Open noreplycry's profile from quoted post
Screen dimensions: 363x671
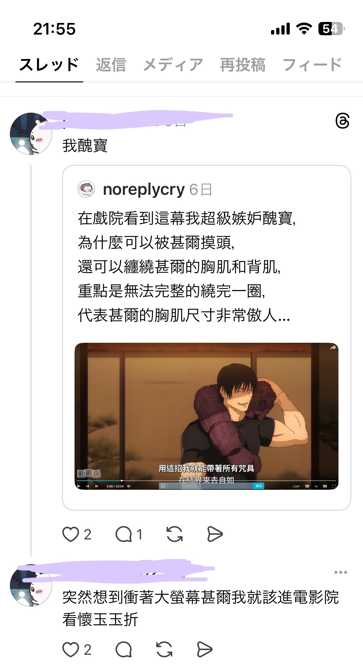pyautogui.click(x=144, y=189)
